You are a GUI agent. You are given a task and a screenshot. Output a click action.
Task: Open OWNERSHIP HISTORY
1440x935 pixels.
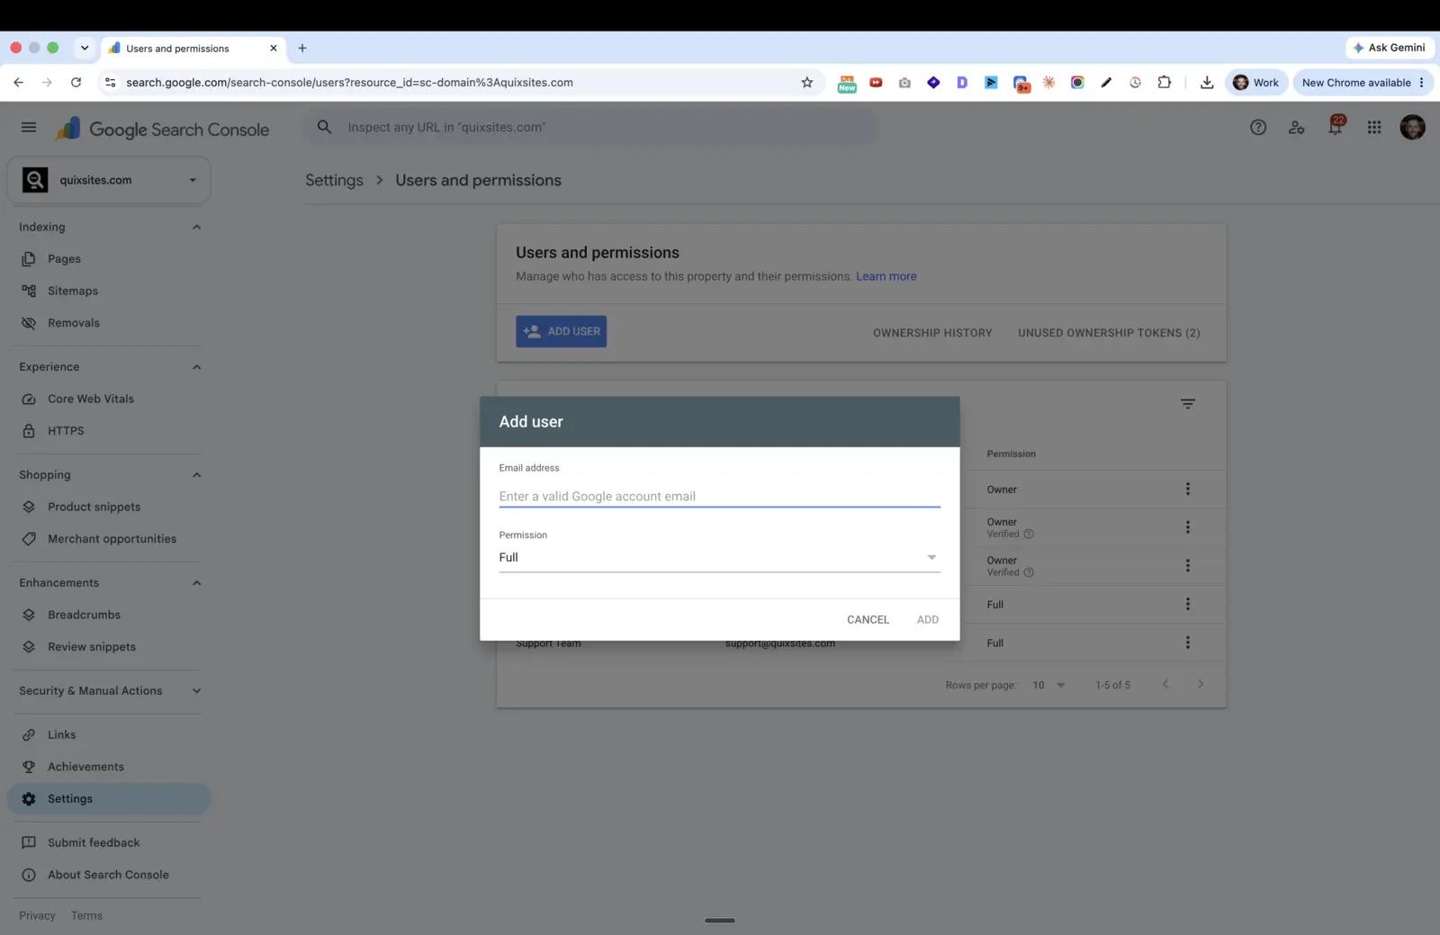tap(932, 333)
